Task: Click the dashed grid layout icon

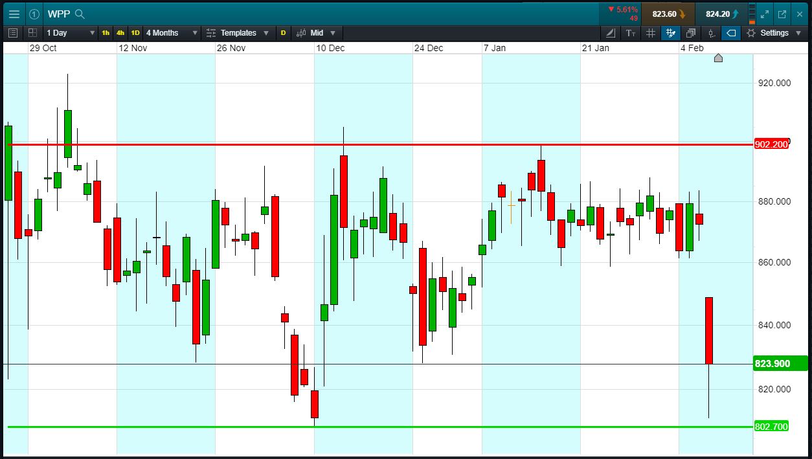Action: click(33, 32)
